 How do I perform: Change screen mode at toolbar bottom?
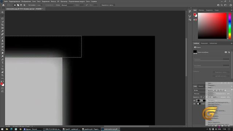coord(3,91)
